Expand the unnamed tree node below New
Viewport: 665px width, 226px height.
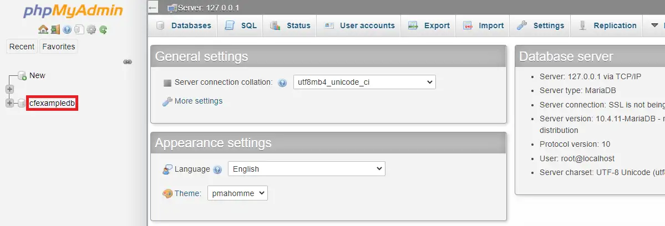10,89
